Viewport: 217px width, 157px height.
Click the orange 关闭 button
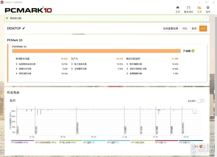(x=203, y=29)
